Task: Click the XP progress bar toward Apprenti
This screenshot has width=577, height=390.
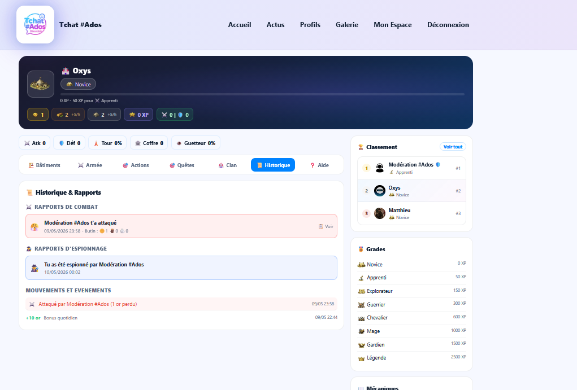Action: pyautogui.click(x=262, y=94)
